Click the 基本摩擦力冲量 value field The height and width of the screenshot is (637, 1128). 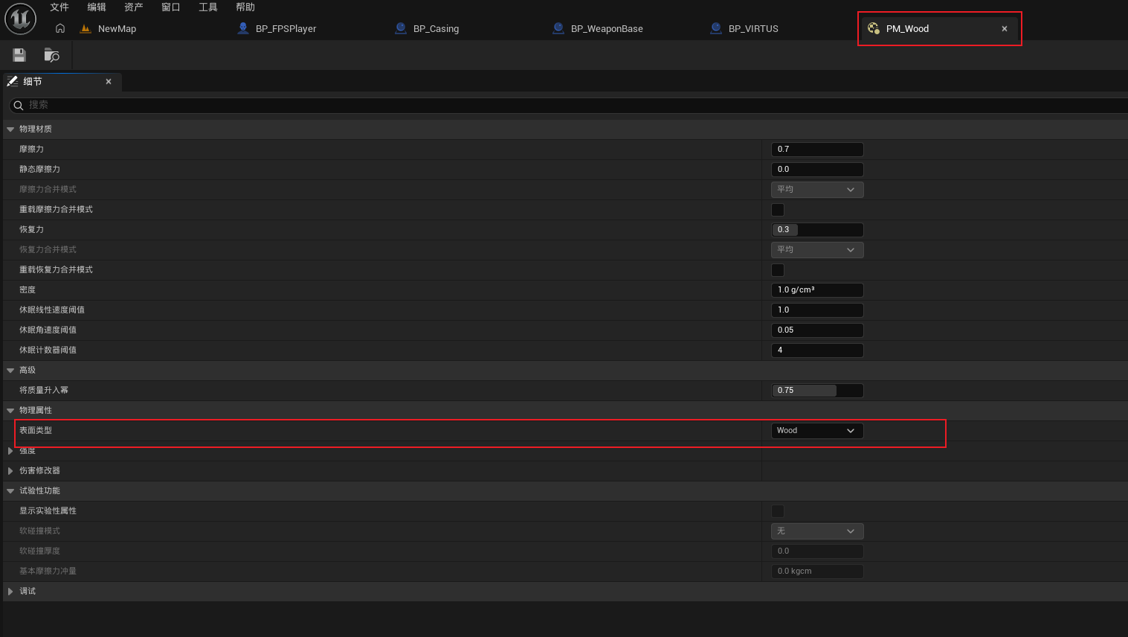coord(817,572)
